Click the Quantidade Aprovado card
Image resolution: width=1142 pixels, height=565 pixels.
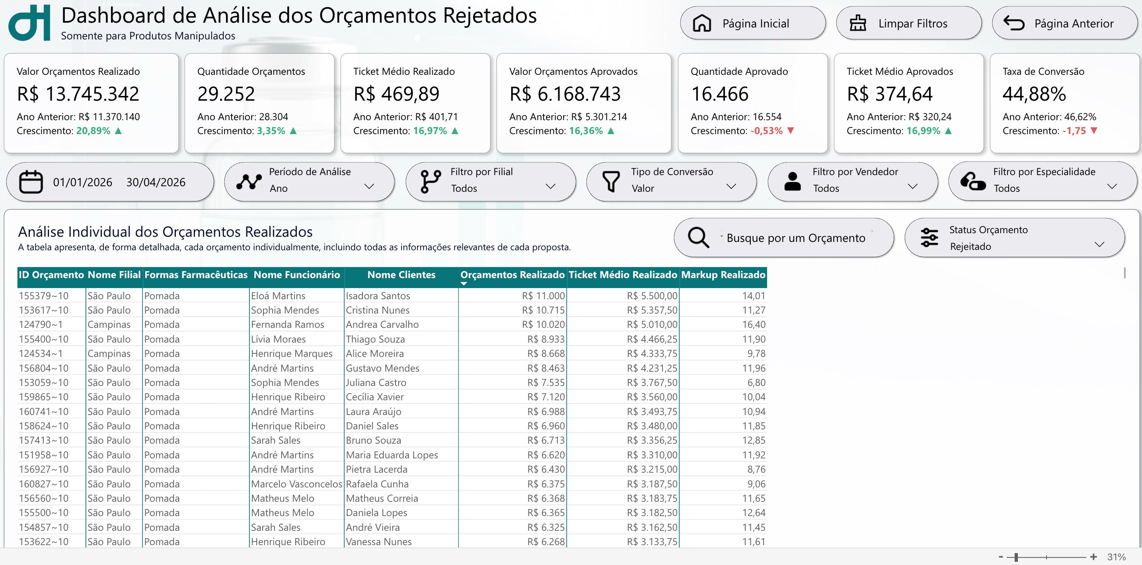click(x=752, y=103)
